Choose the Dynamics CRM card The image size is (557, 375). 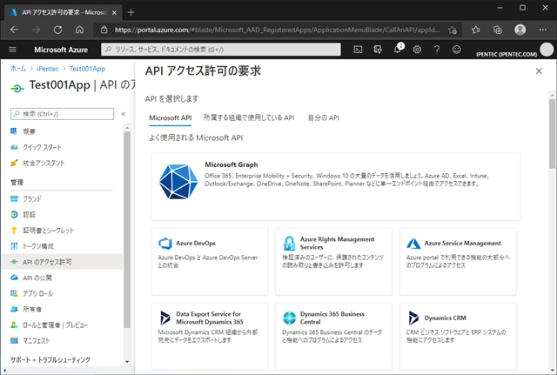click(x=458, y=337)
